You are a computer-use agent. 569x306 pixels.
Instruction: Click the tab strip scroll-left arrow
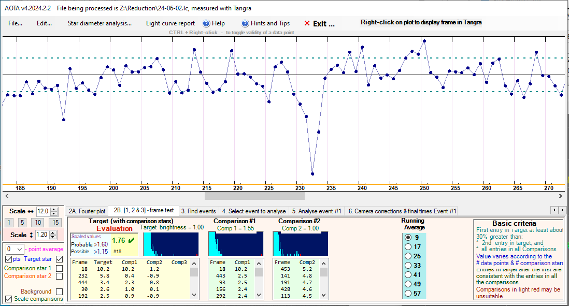coord(554,210)
